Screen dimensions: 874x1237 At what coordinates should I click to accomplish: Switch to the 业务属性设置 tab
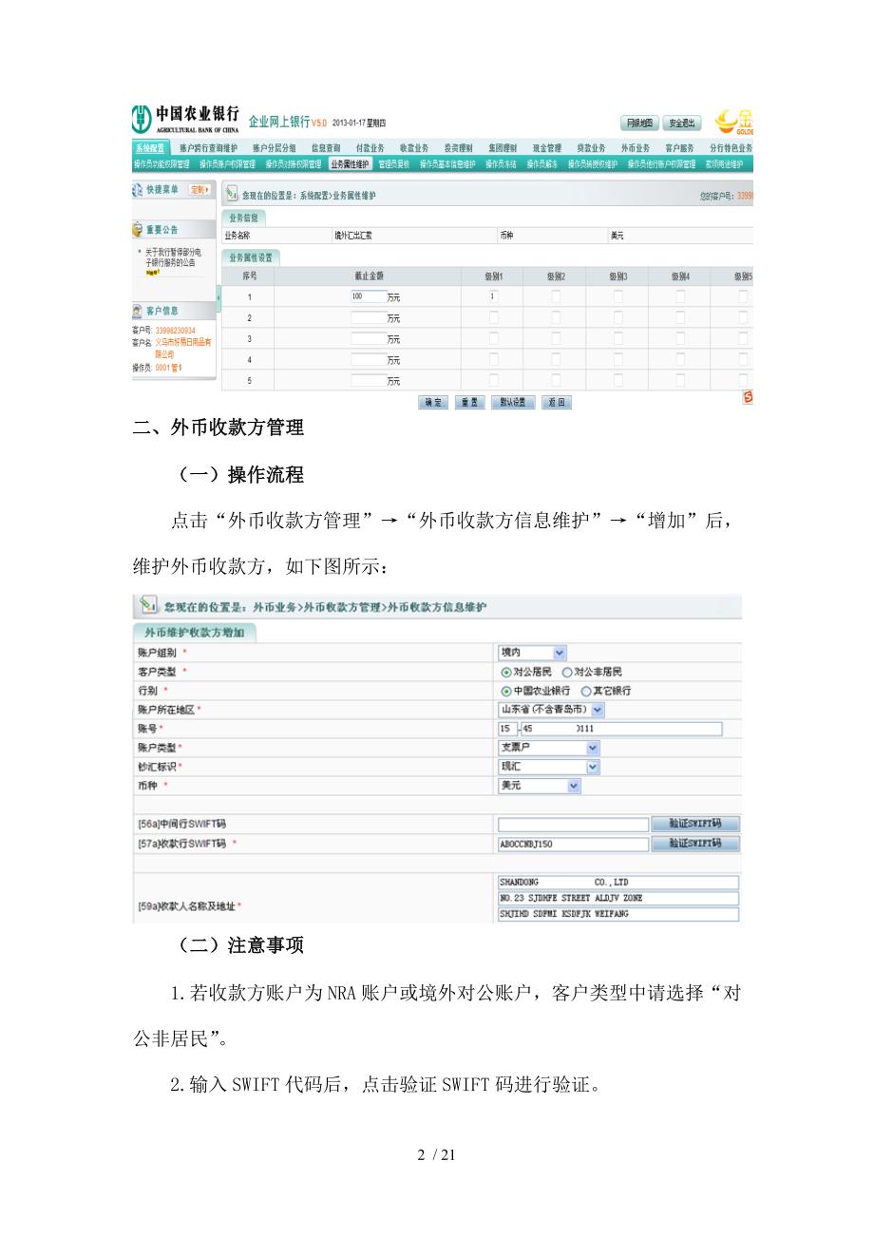point(252,257)
